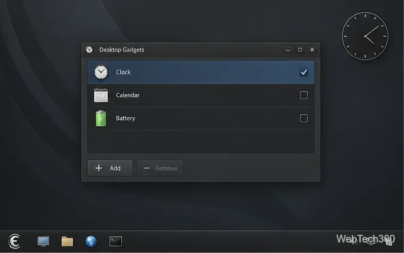The height and width of the screenshot is (253, 404).
Task: Launch the globe web browser icon
Action: pyautogui.click(x=91, y=241)
